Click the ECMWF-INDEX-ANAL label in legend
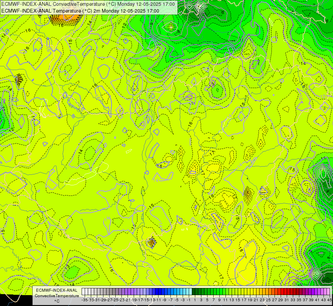Image resolution: width=333 pixels, height=306 pixels. [x=57, y=290]
